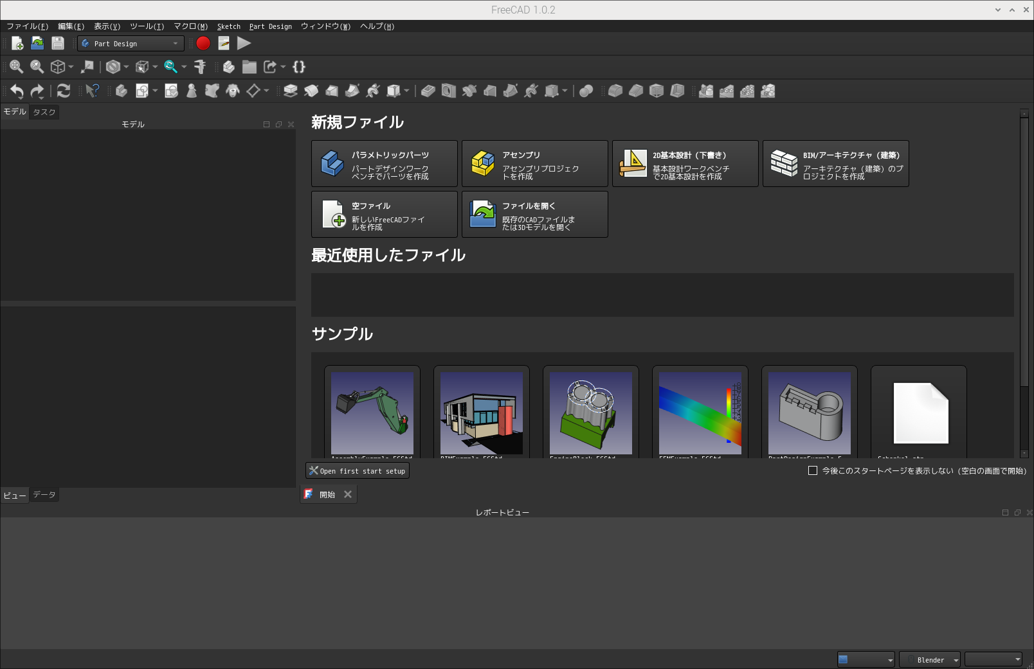This screenshot has width=1034, height=669.
Task: Click the create body icon
Action: tap(122, 91)
